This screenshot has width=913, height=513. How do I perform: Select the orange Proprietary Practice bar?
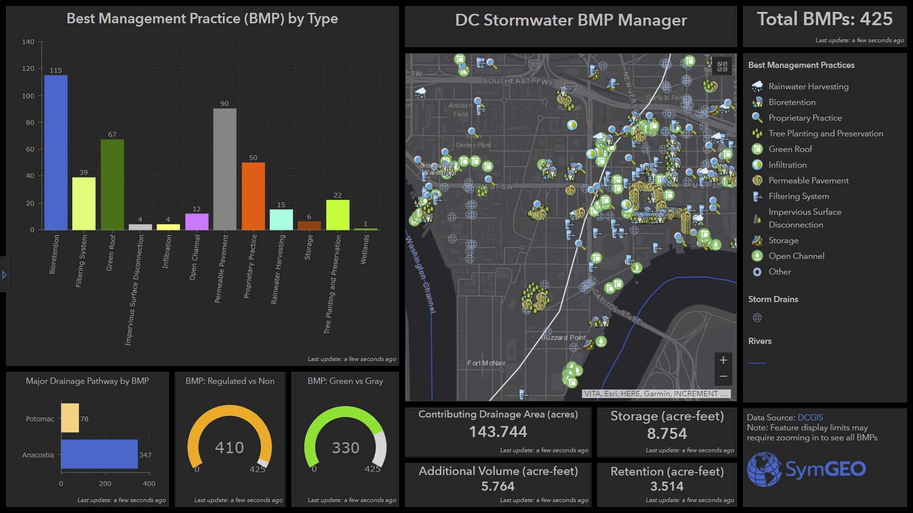click(x=253, y=196)
